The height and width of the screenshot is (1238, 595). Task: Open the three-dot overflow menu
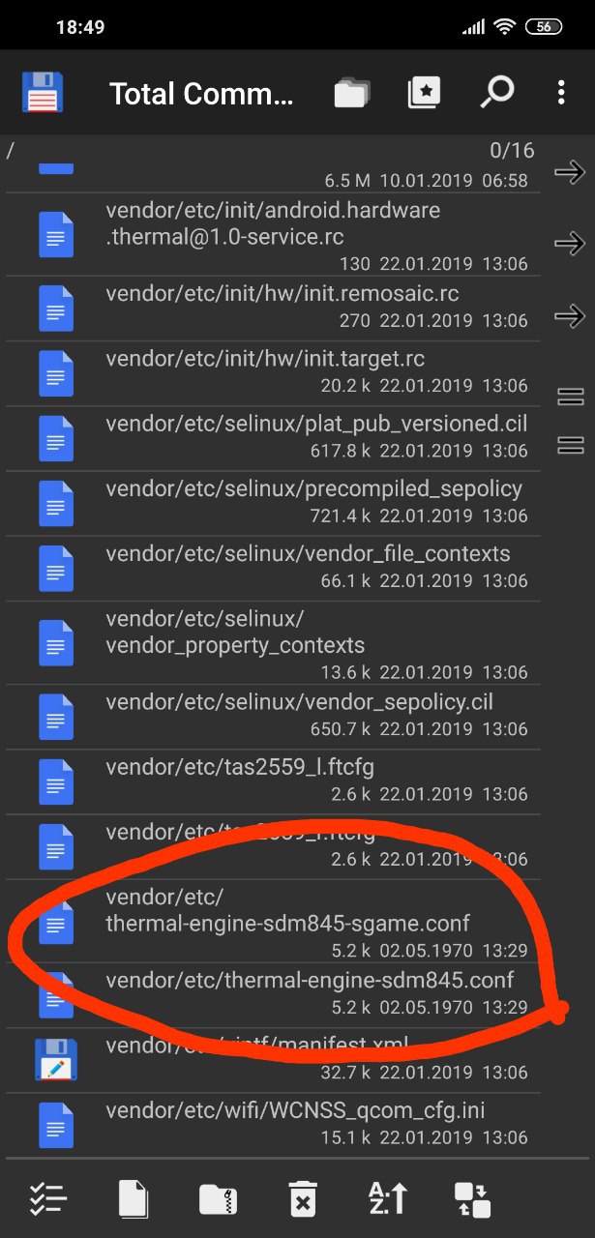pos(561,93)
